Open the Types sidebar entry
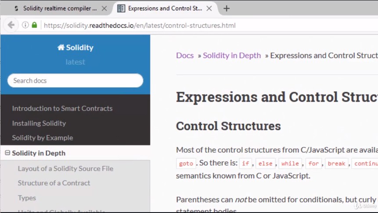The image size is (378, 213). tap(27, 198)
